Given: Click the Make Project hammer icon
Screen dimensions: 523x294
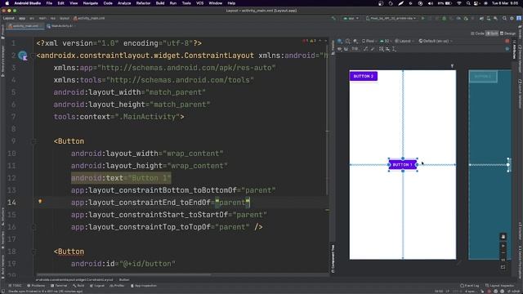Looking at the screenshot, I should (333, 18).
